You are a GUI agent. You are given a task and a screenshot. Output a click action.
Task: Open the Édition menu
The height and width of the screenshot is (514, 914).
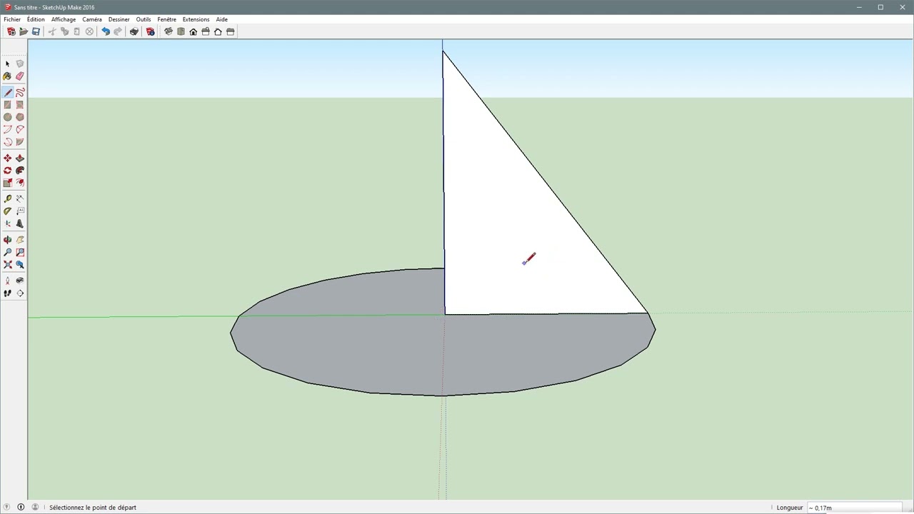(36, 19)
